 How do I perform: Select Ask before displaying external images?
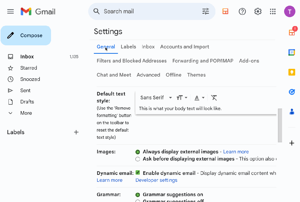coord(137,159)
